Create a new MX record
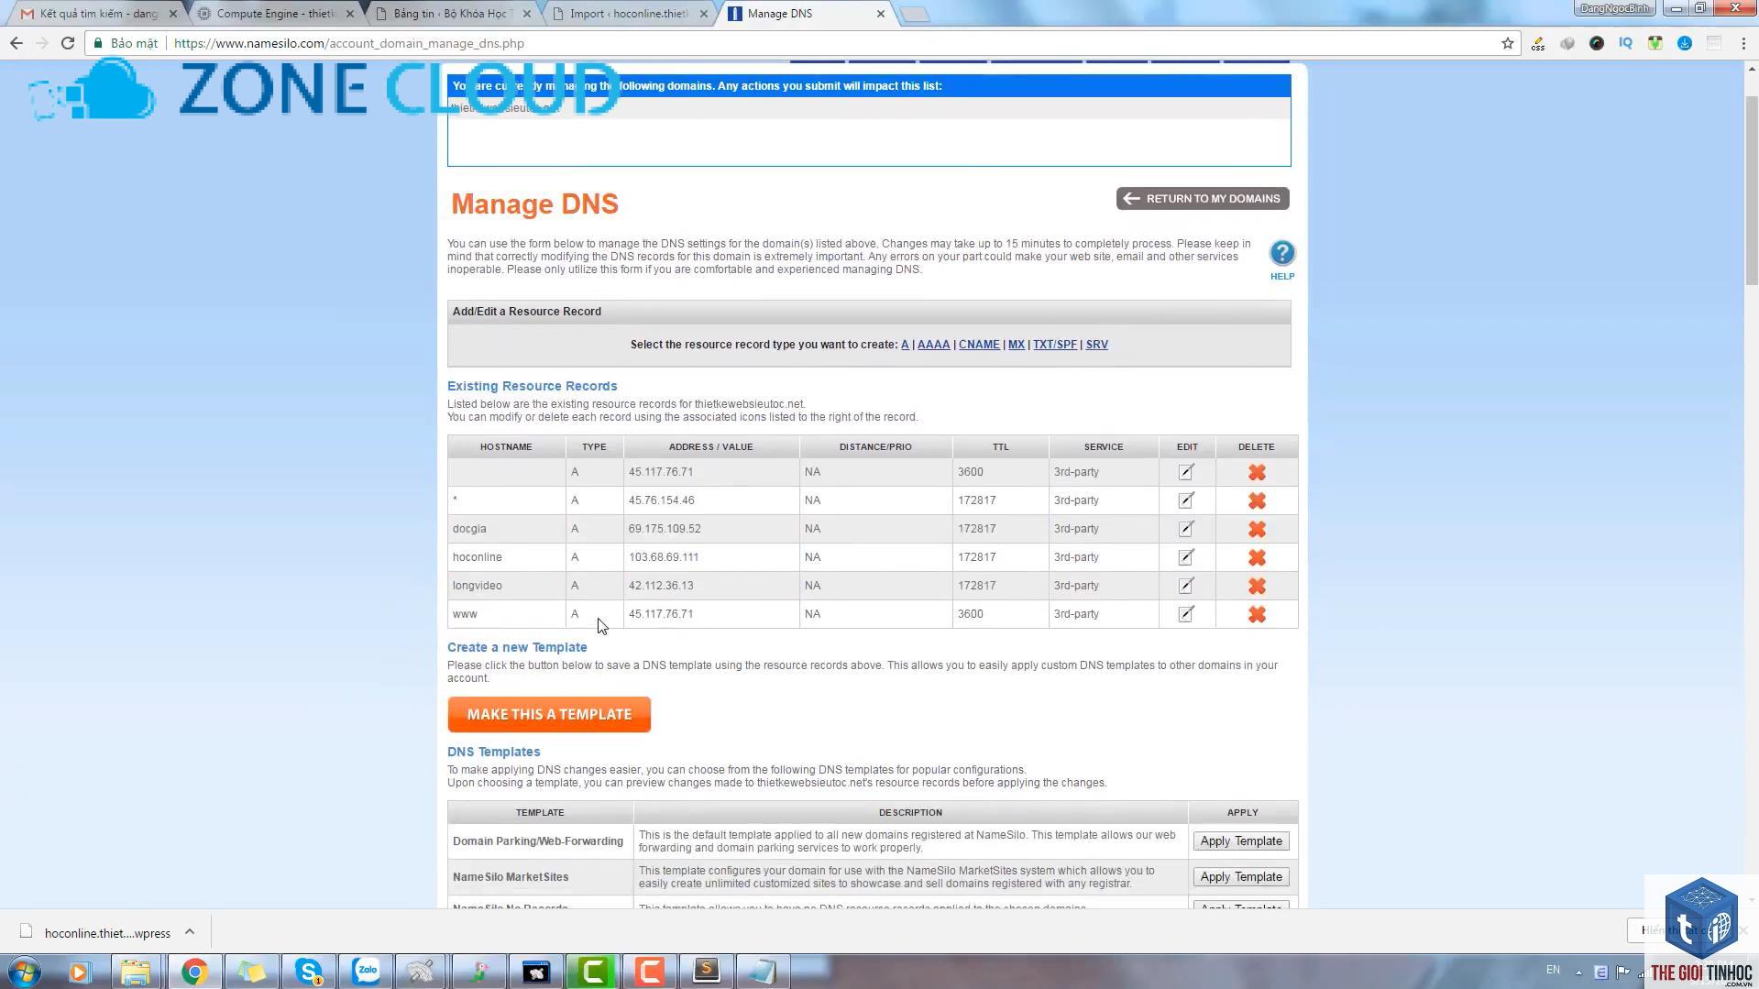 1017,345
